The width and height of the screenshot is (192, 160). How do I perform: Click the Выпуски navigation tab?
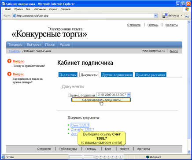tap(33, 45)
